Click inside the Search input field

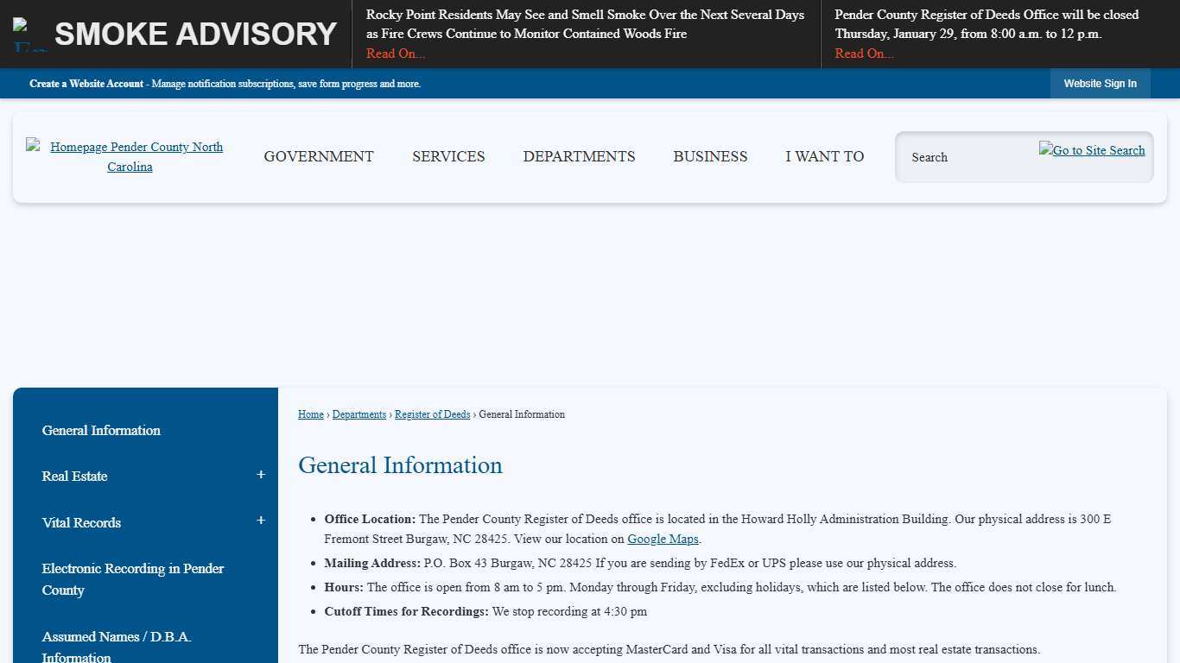[x=967, y=157]
